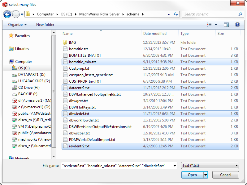Click the dataentr2.txt file icon

point(65,88)
